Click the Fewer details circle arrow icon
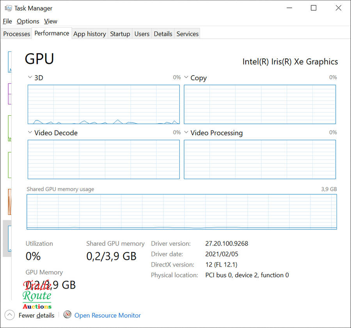This screenshot has width=351, height=328. tap(10, 315)
